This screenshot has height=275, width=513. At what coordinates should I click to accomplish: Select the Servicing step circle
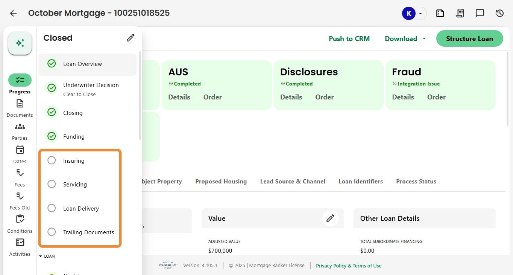(x=52, y=184)
